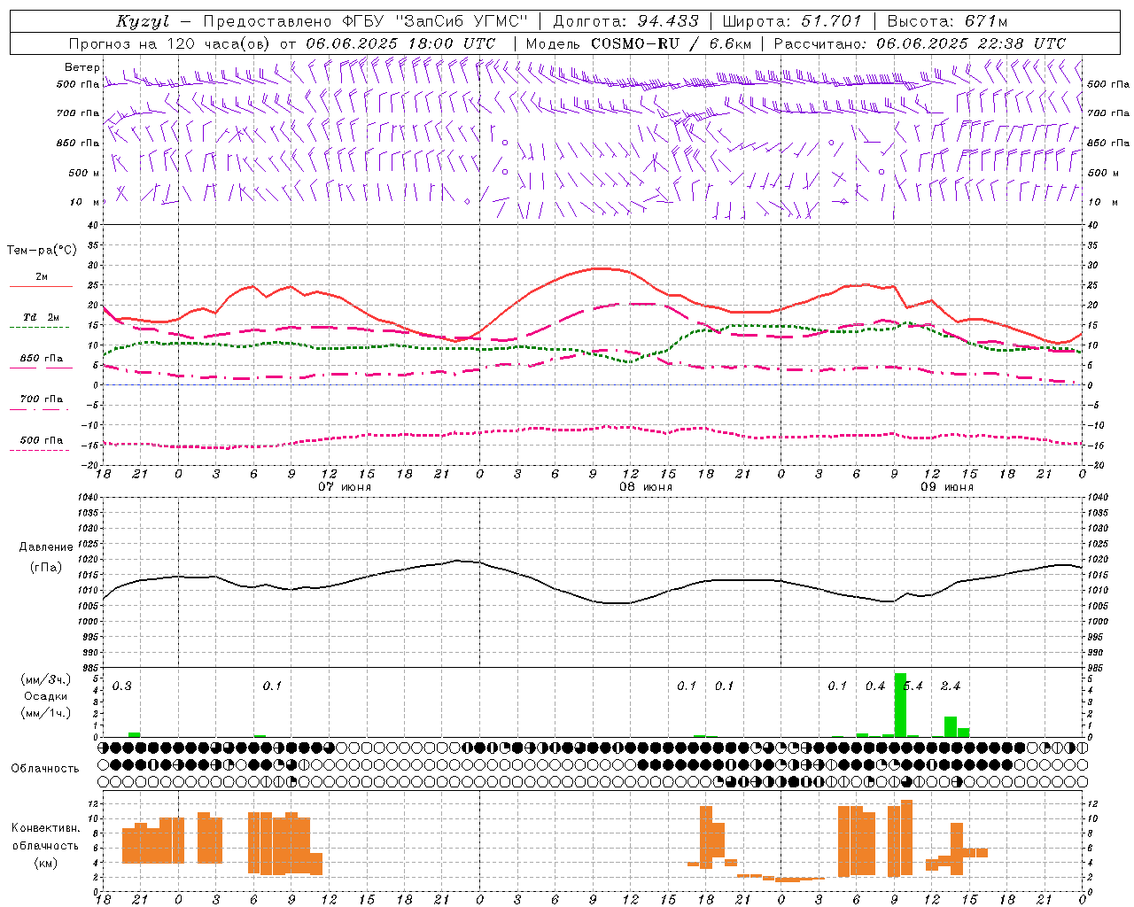Click the "(км)" unit under convective cloudiness
The height and width of the screenshot is (907, 1134).
(x=46, y=863)
